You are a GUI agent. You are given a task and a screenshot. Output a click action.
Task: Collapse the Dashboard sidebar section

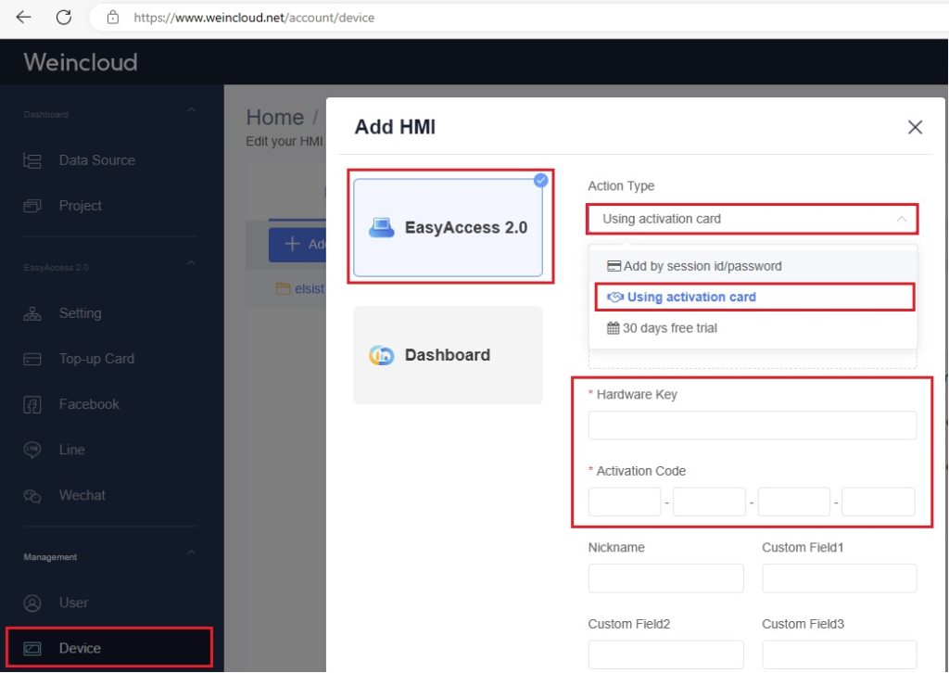(191, 110)
